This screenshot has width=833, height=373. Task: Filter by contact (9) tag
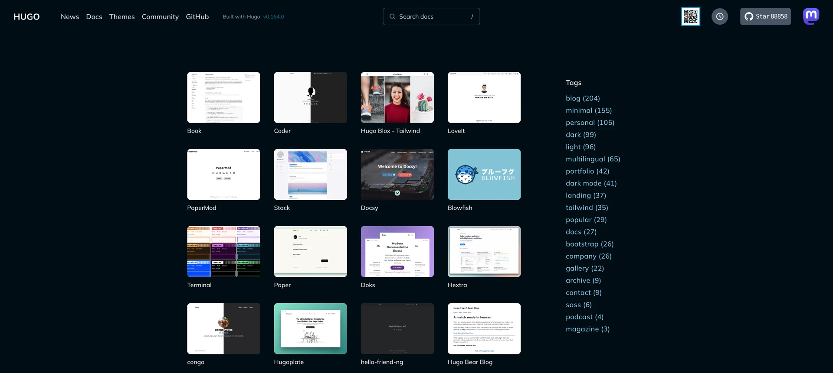point(584,292)
